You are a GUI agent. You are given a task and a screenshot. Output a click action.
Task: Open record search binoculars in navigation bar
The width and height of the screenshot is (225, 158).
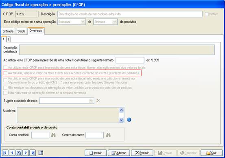[19, 153]
